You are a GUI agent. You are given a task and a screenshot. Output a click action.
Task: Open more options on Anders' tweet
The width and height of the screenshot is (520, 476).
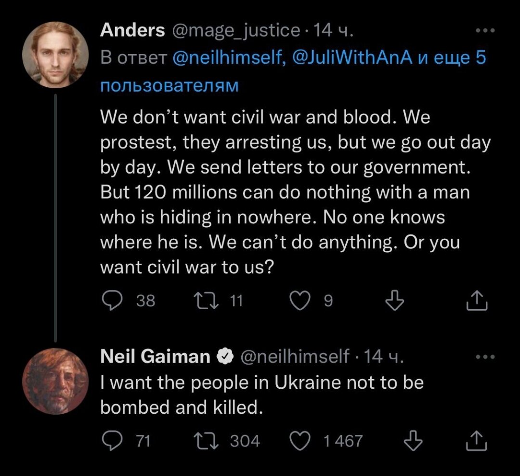click(x=485, y=30)
